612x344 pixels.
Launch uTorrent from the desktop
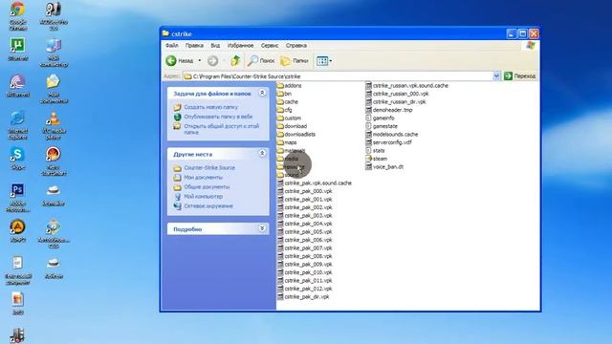click(17, 49)
